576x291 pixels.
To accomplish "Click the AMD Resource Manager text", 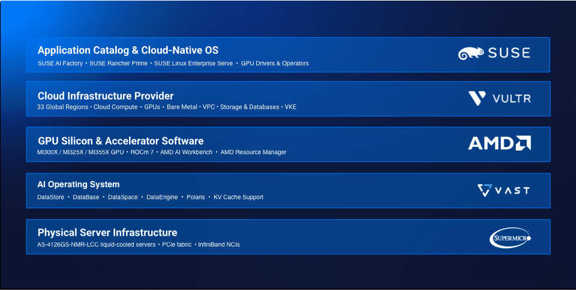I will click(253, 152).
